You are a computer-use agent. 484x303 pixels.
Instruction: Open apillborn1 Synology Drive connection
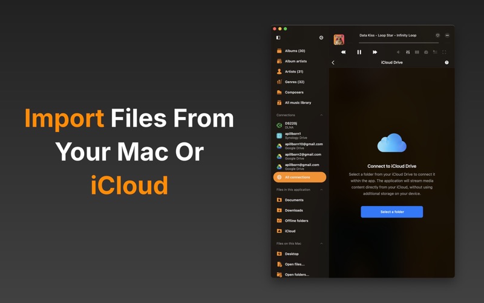[x=299, y=135]
